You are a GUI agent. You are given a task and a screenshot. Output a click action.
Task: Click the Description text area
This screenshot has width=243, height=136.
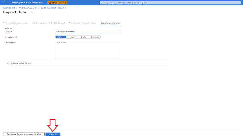(87, 50)
